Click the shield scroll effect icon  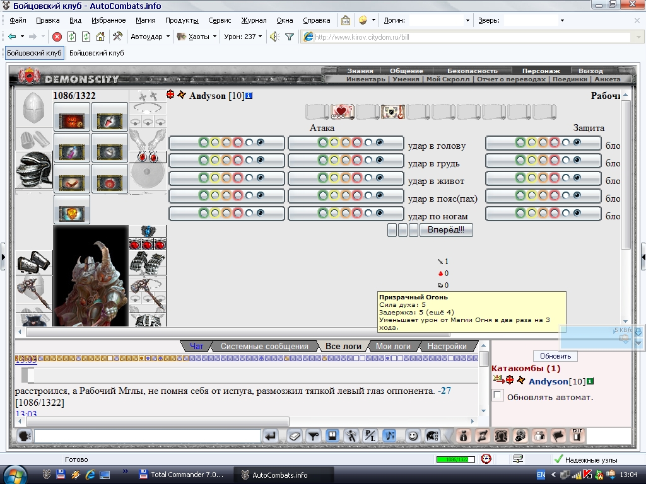[392, 112]
